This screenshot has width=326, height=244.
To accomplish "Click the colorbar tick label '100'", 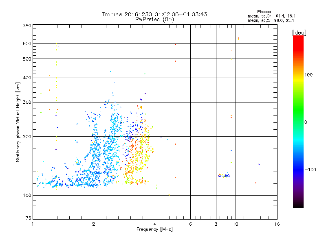I will point(308,75).
